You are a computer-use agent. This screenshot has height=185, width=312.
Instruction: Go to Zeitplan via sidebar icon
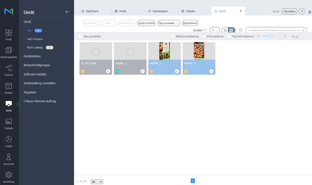[x=9, y=88]
